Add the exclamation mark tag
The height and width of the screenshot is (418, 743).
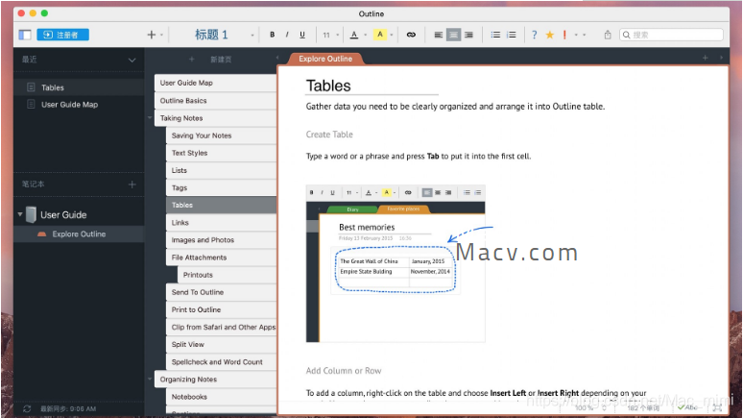(564, 35)
